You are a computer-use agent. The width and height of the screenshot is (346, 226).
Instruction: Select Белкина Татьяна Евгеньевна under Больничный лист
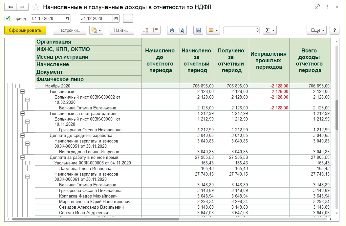click(x=88, y=108)
